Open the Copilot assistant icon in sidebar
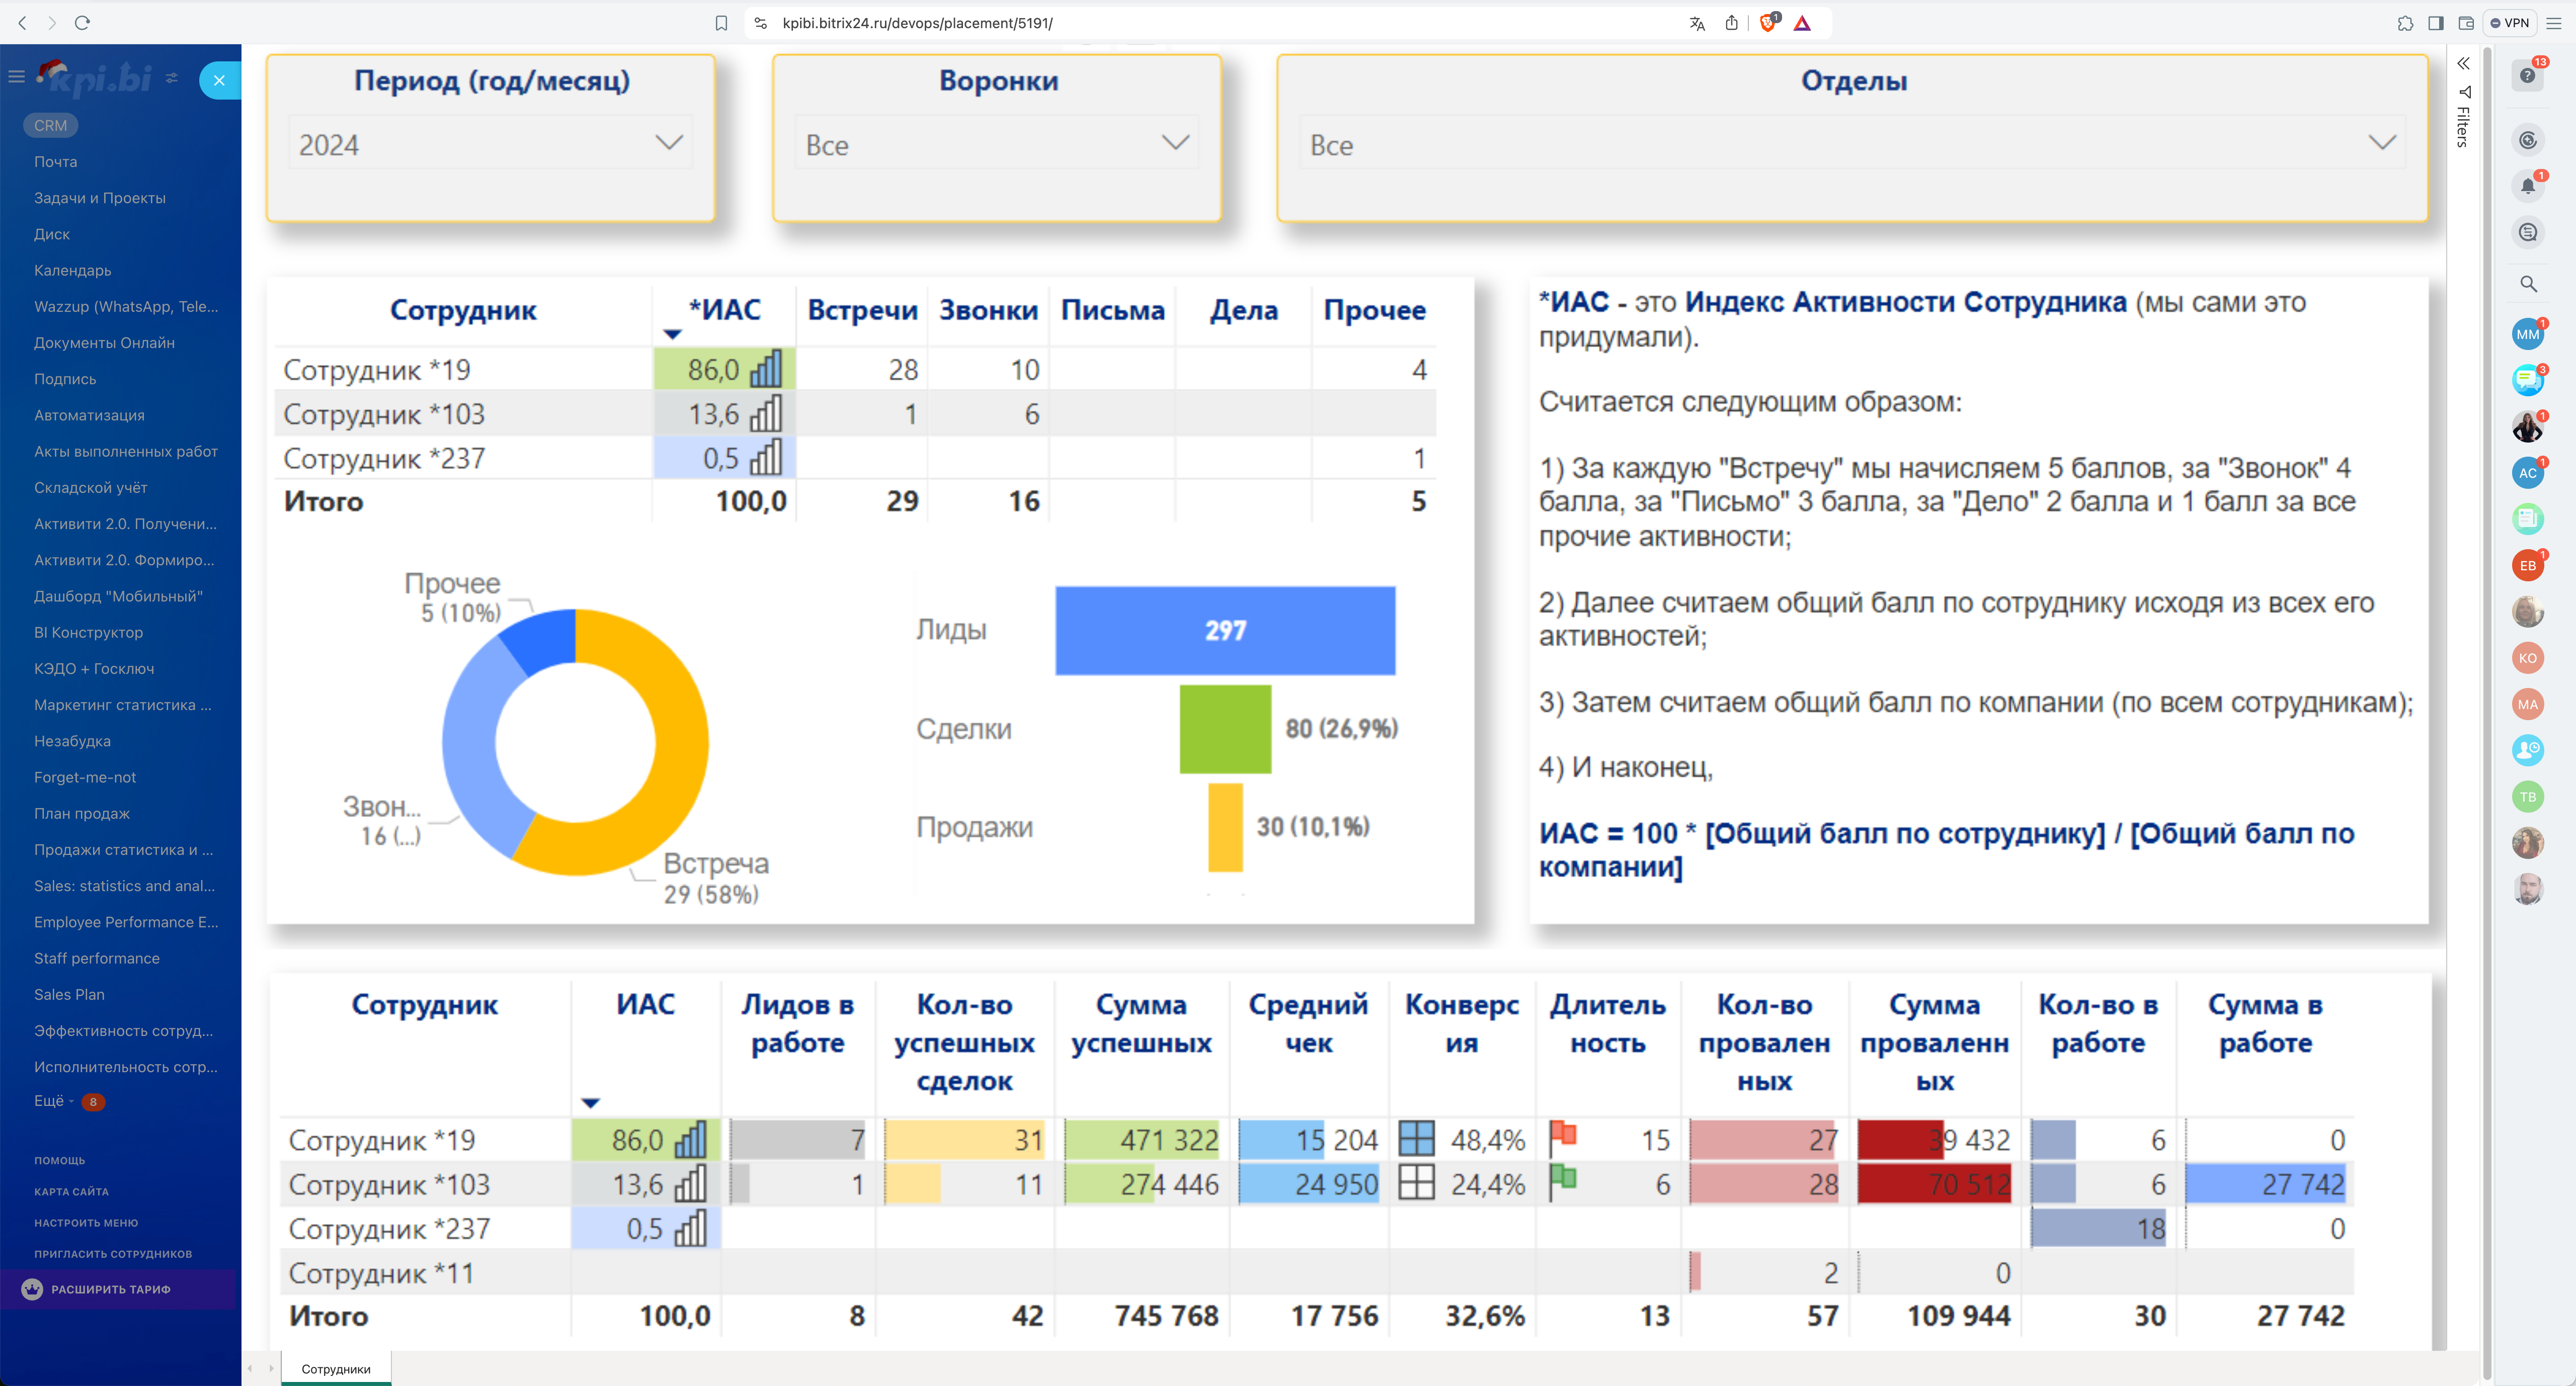Viewport: 2576px width, 1386px height. pyautogui.click(x=2527, y=141)
